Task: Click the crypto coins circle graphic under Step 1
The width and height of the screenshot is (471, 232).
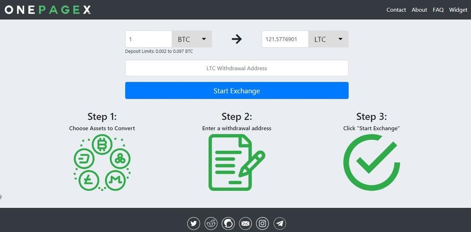Action: point(102,162)
